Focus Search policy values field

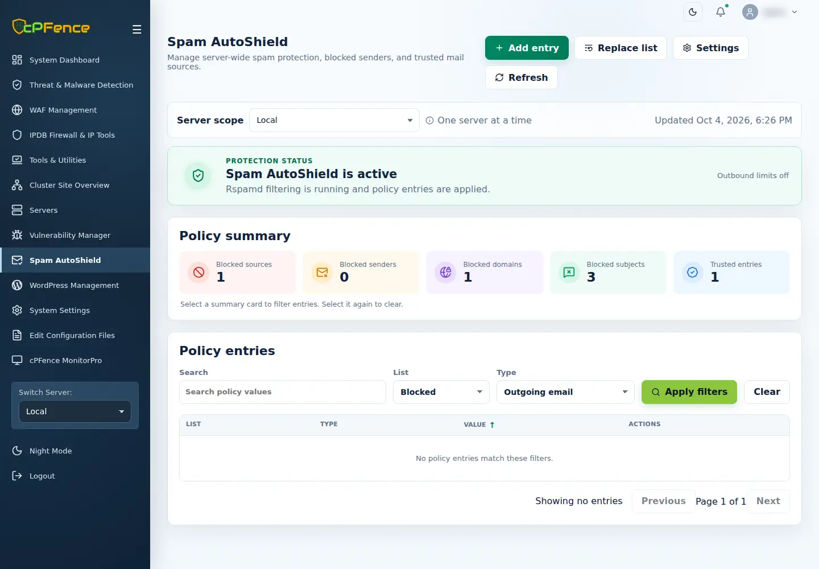283,392
